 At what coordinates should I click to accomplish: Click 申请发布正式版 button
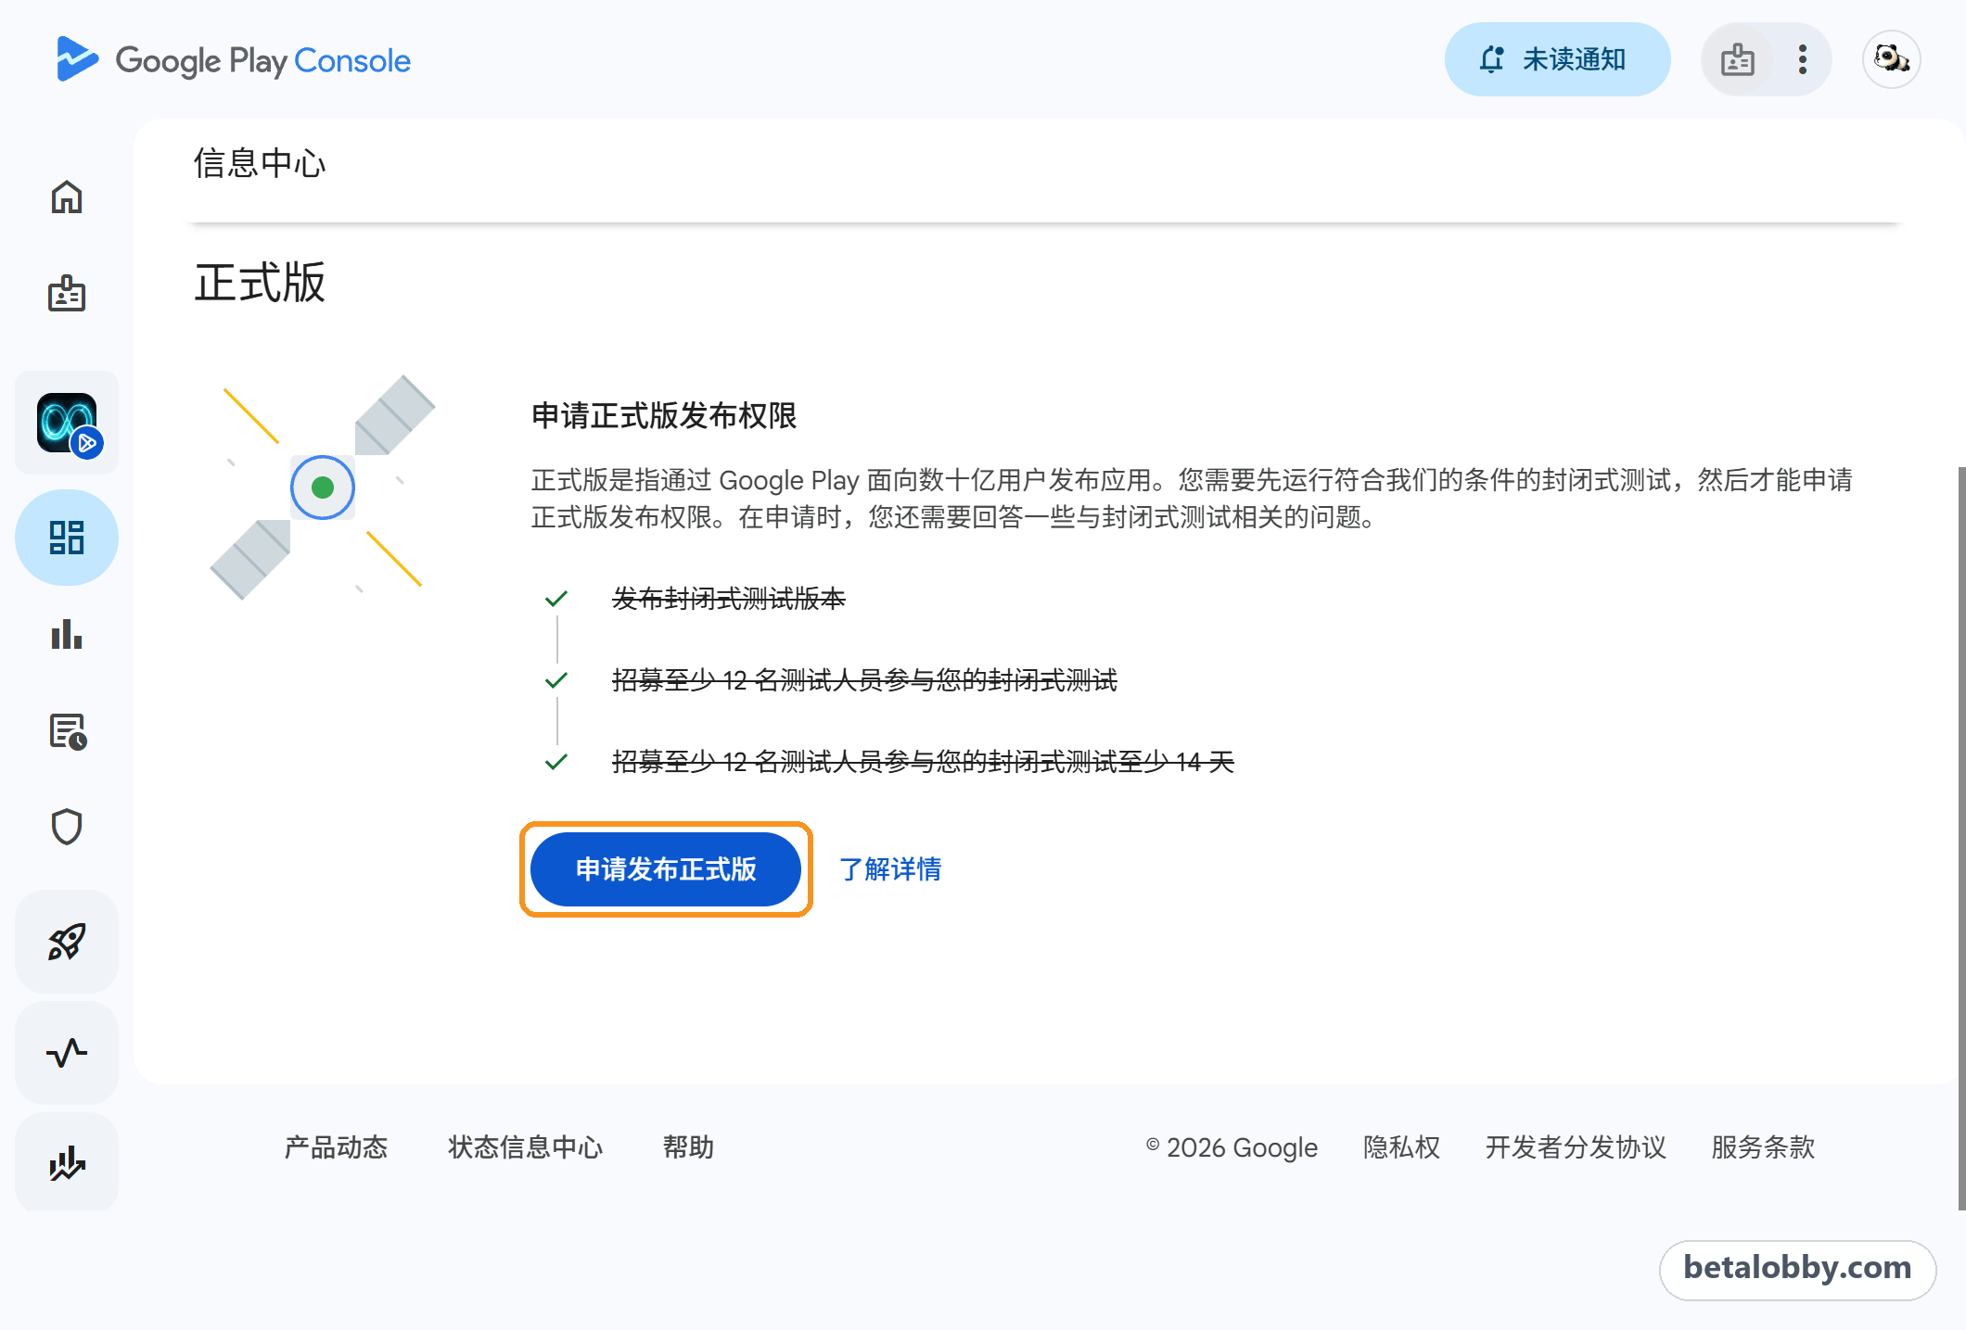click(666, 869)
